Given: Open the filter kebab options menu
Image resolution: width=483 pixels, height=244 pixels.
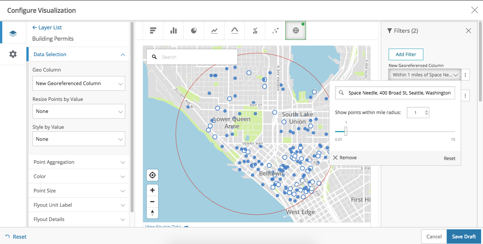Looking at the screenshot, I should point(465,75).
